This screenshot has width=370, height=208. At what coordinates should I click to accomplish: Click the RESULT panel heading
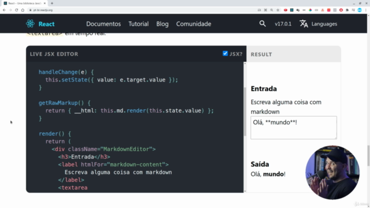coord(261,54)
